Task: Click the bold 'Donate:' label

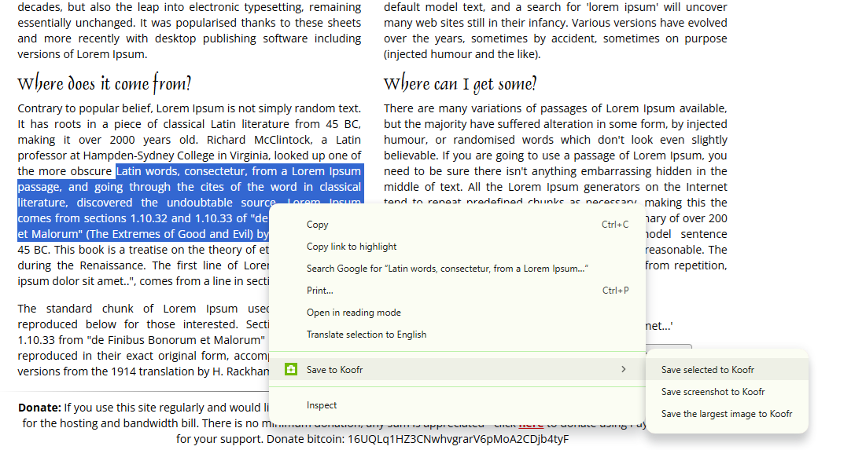Action: 39,408
